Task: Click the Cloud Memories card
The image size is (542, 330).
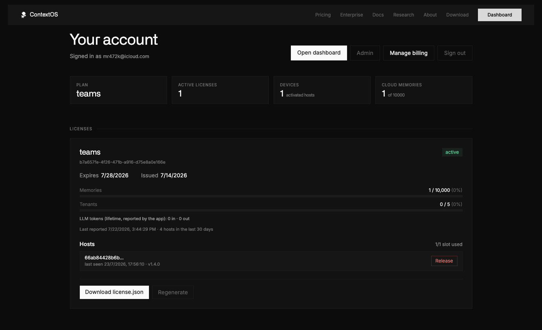Action: point(424,90)
